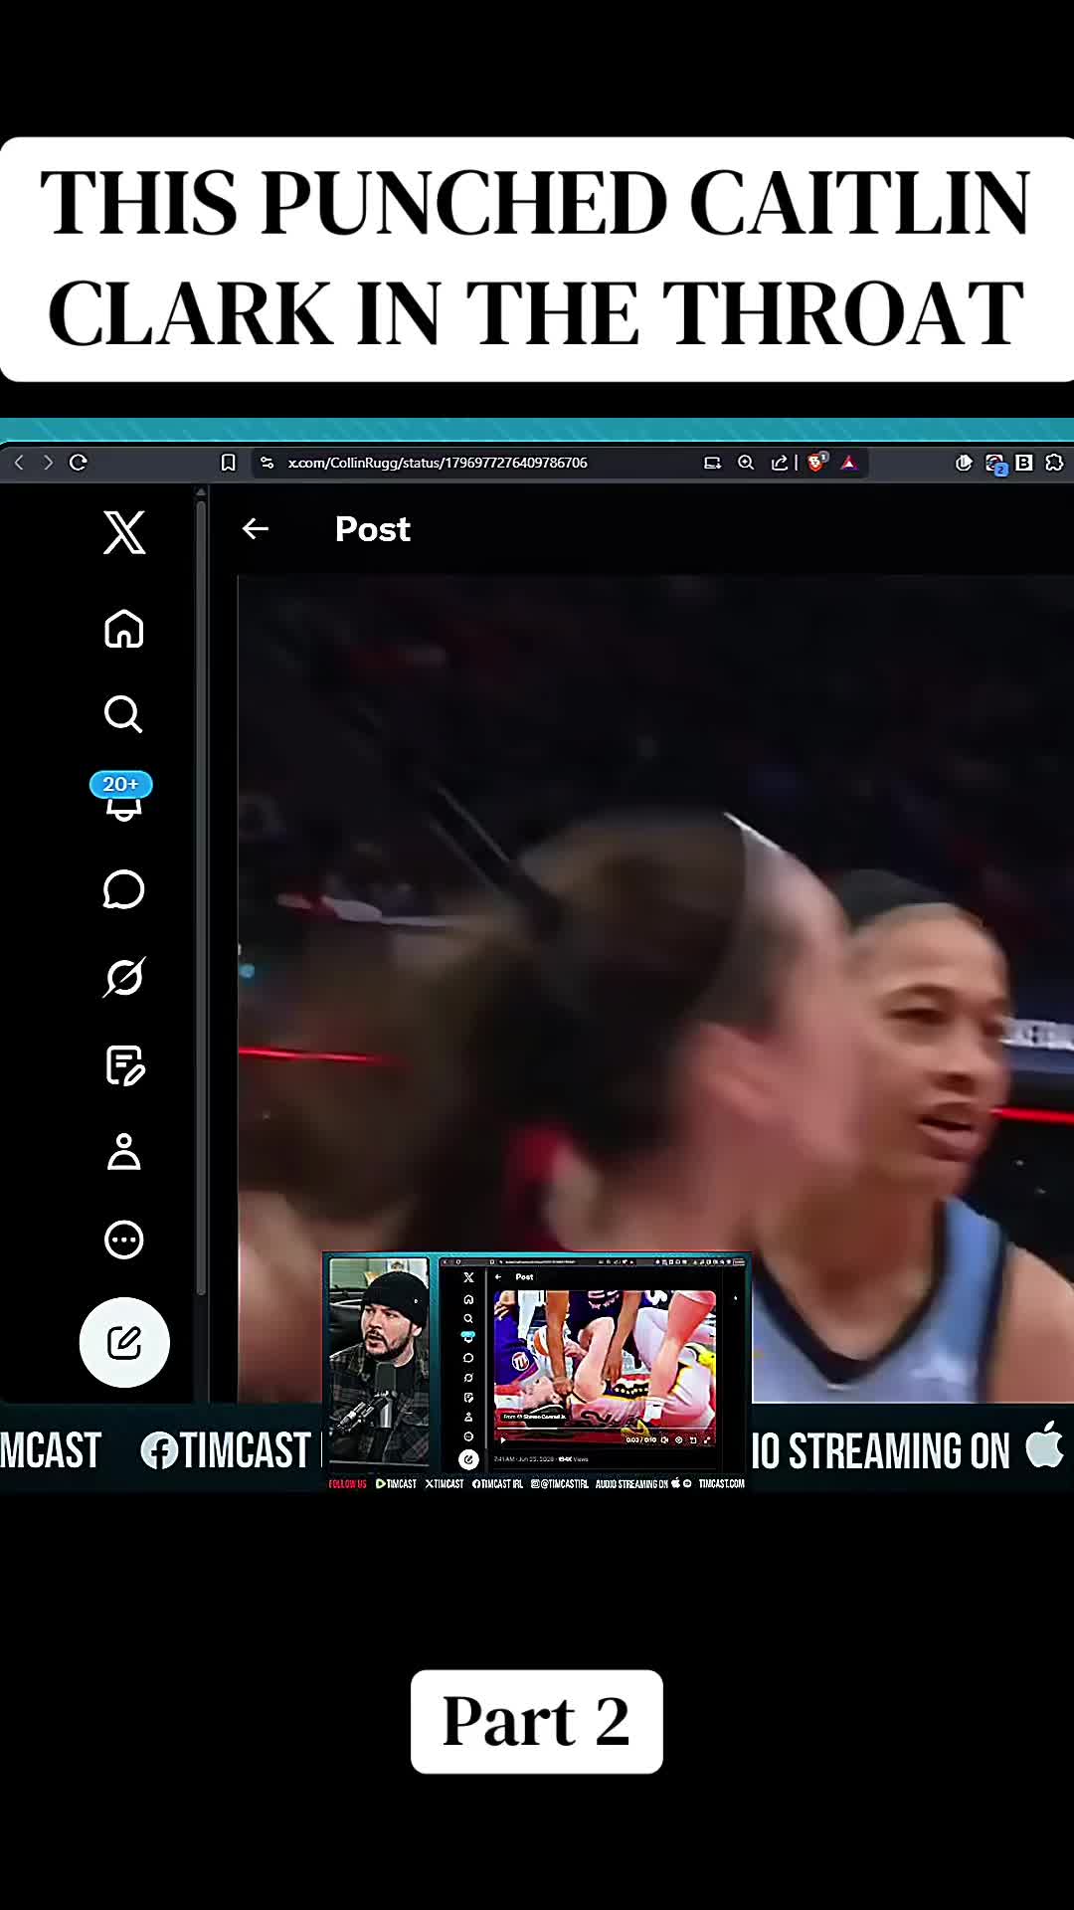This screenshot has width=1074, height=1910.
Task: Reload the current page
Action: [x=79, y=463]
